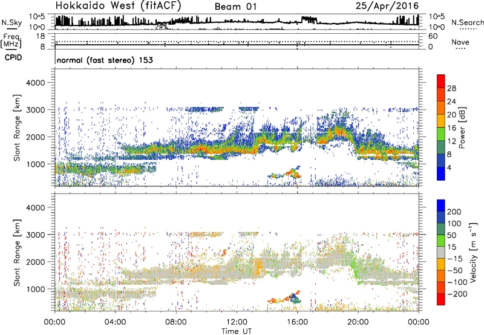Click the "Nave" legend label

tap(460, 42)
